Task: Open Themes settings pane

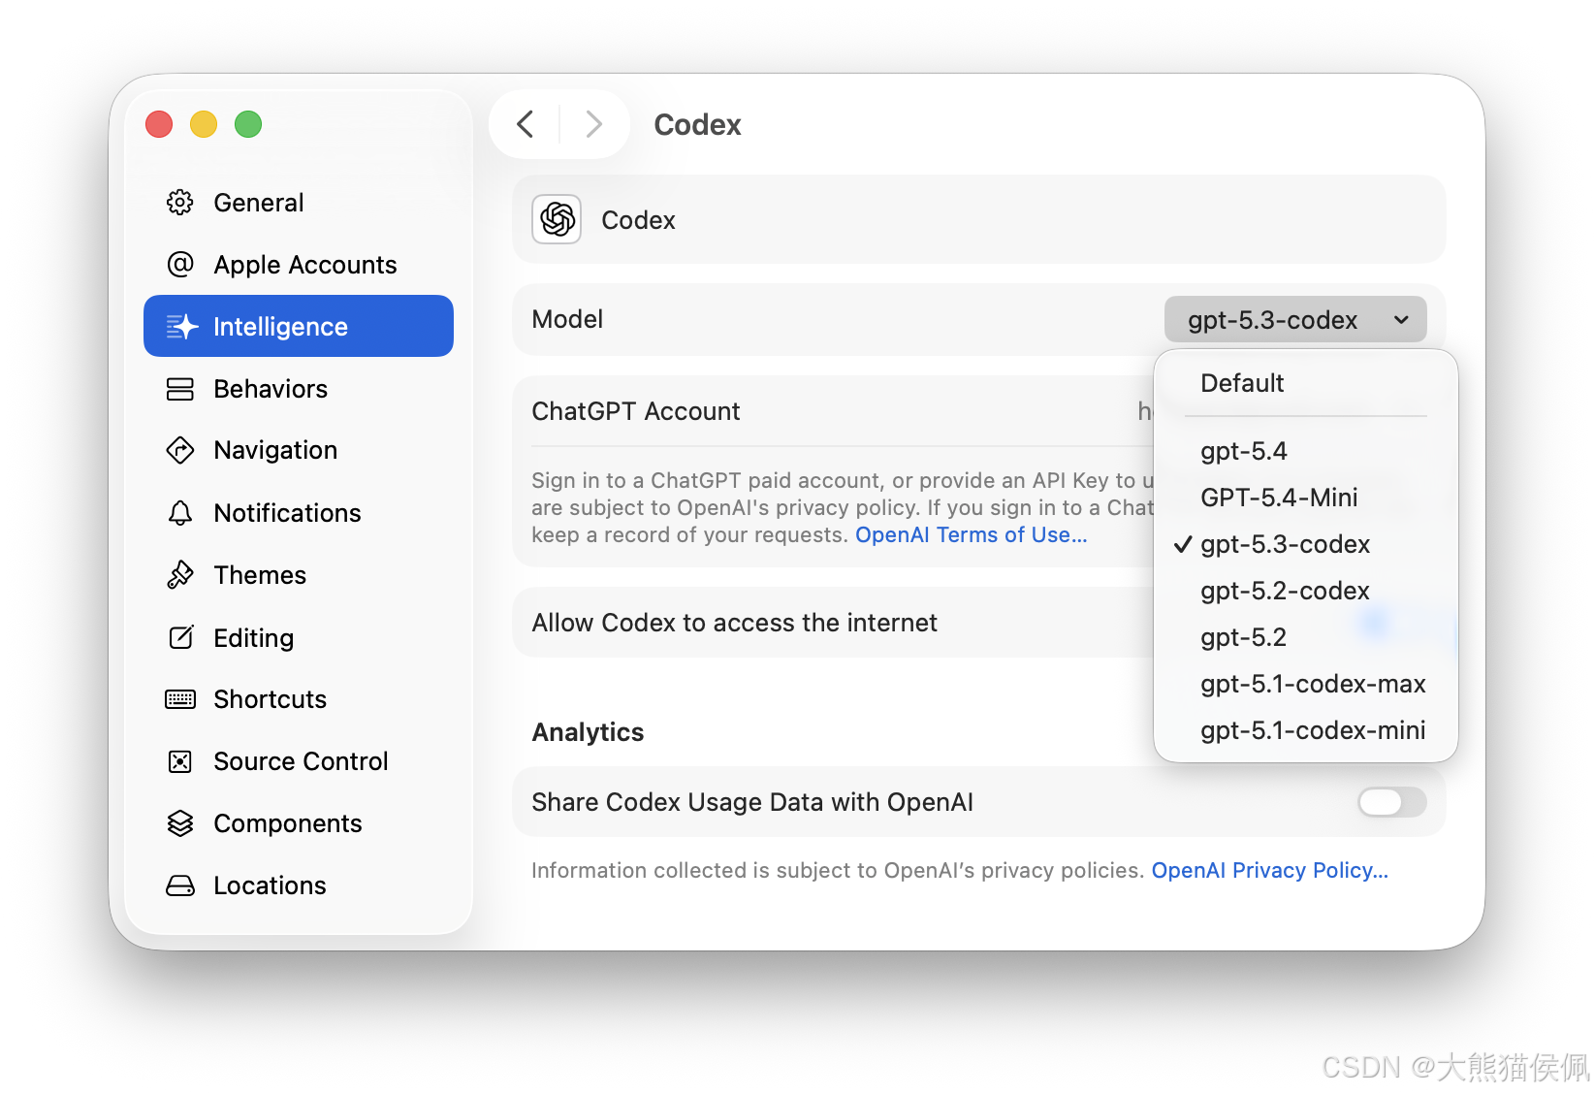Action: pos(299,575)
